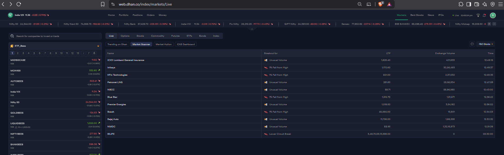Viewport: 504px width, 155px height.
Task: Open the Market Action view
Action: pyautogui.click(x=164, y=44)
